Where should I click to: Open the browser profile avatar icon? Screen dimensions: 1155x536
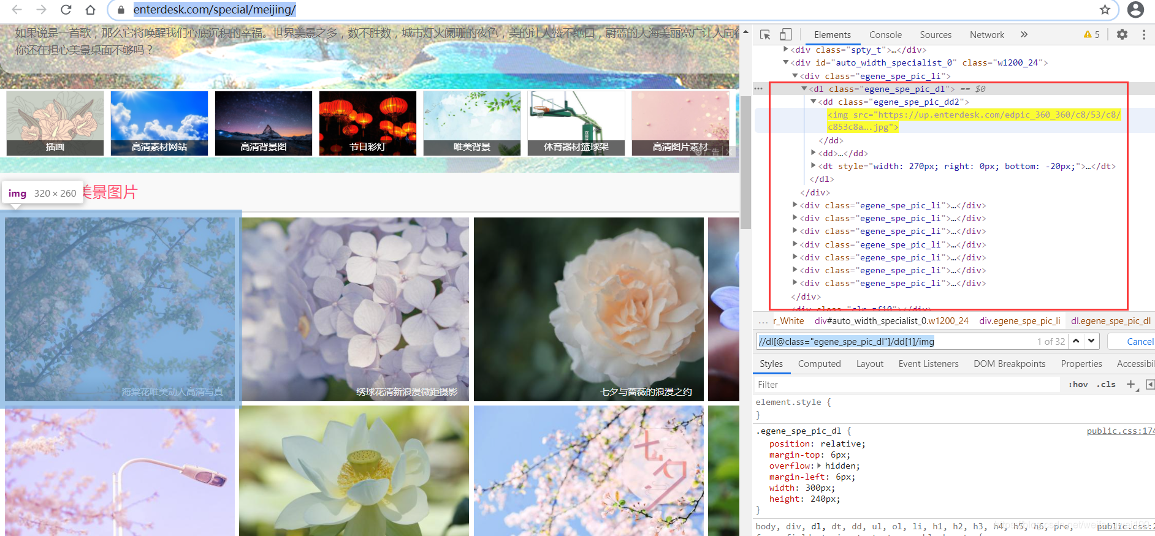tap(1136, 9)
